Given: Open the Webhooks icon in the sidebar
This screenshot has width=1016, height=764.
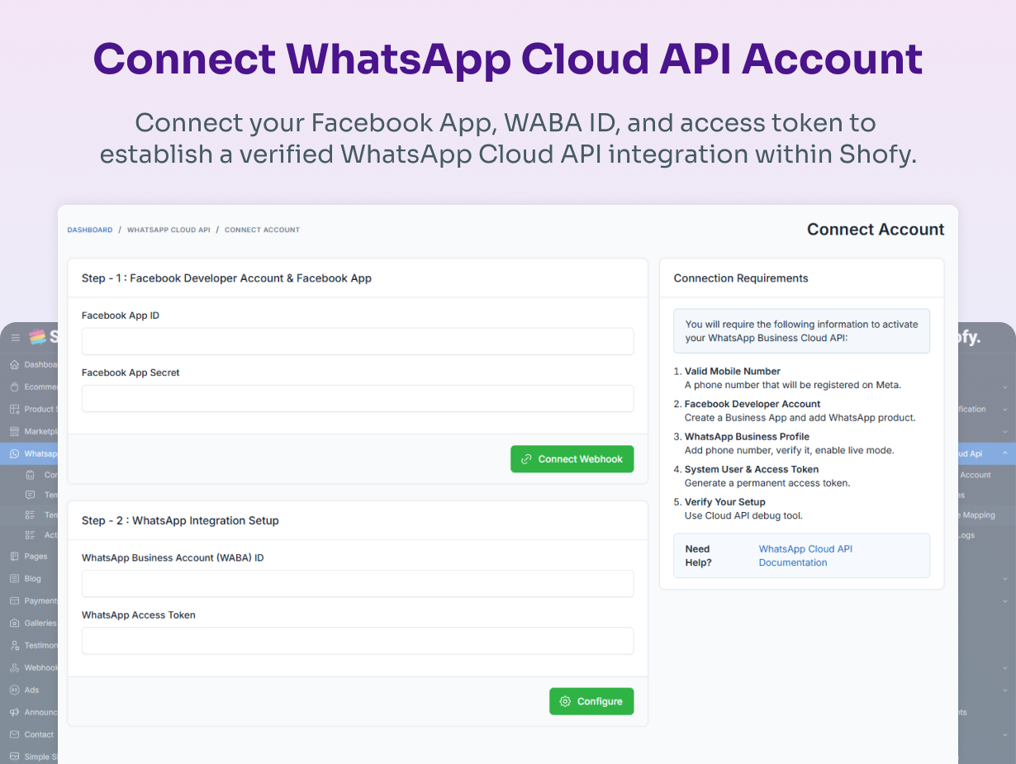Looking at the screenshot, I should pos(13,667).
